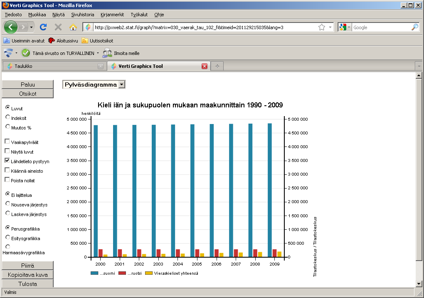Viewport: 424px width, 298px height.
Task: Select the Perusgrafiikka radio button
Action: pos(7,228)
